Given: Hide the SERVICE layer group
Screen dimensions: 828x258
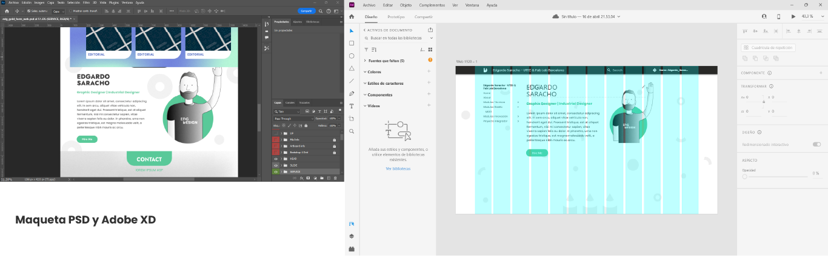Looking at the screenshot, I should pyautogui.click(x=276, y=172).
